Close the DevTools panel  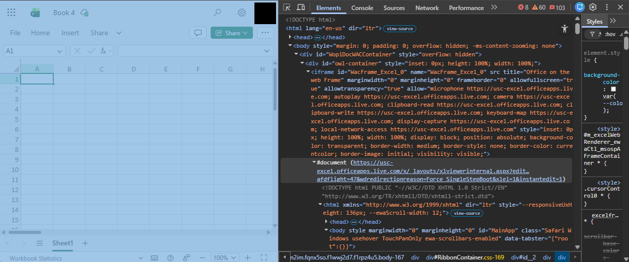pyautogui.click(x=621, y=8)
